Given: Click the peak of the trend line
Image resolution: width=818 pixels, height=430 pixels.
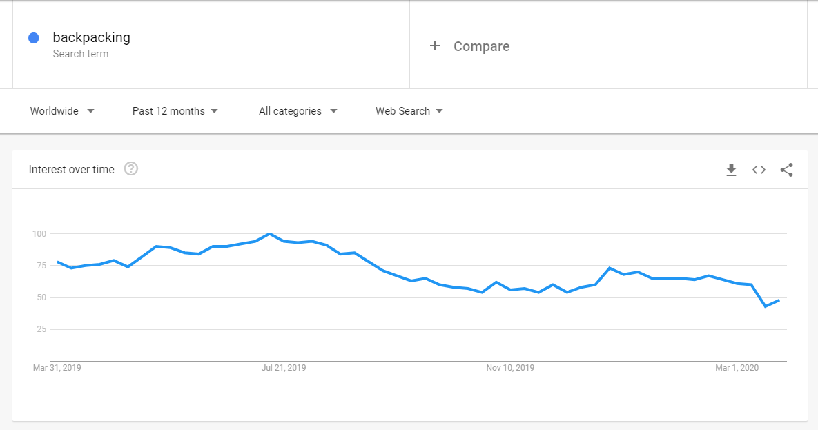Looking at the screenshot, I should 269,234.
